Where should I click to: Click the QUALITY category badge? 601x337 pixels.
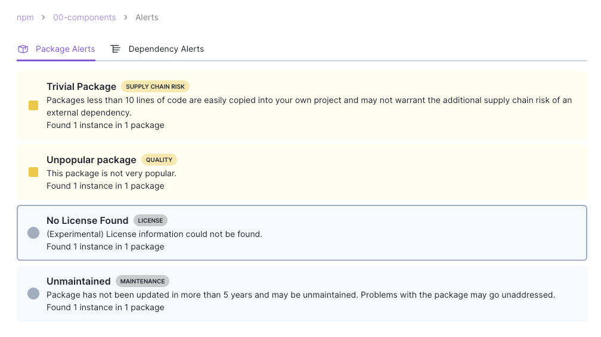coord(159,160)
